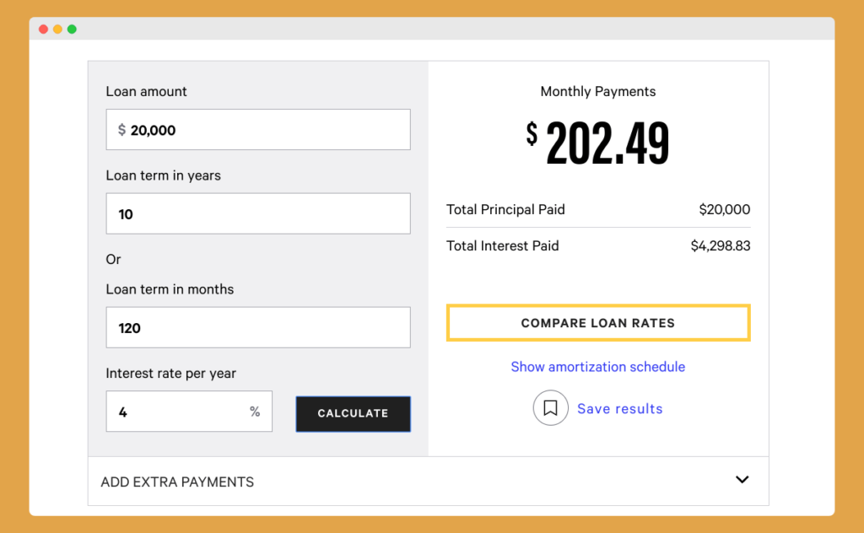
Task: Click the Total Interest Paid value $4,298.83
Action: (721, 245)
